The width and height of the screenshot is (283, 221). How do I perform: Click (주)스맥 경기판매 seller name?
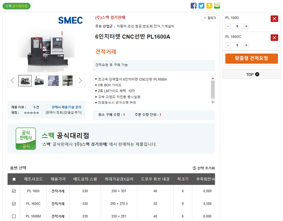[x=110, y=17]
